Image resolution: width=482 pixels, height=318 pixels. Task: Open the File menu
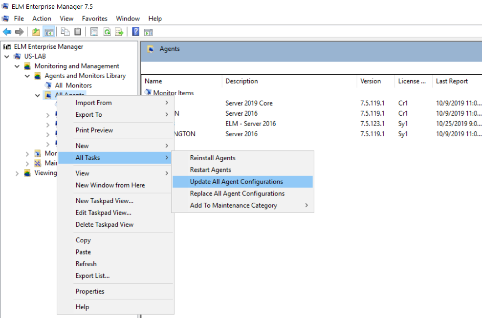pos(19,19)
